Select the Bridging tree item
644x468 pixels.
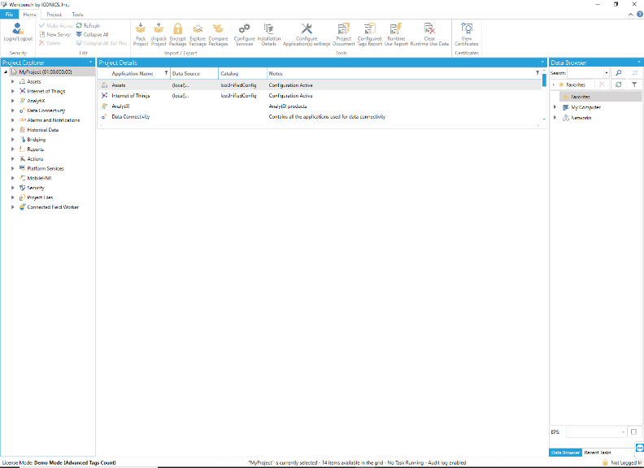36,139
